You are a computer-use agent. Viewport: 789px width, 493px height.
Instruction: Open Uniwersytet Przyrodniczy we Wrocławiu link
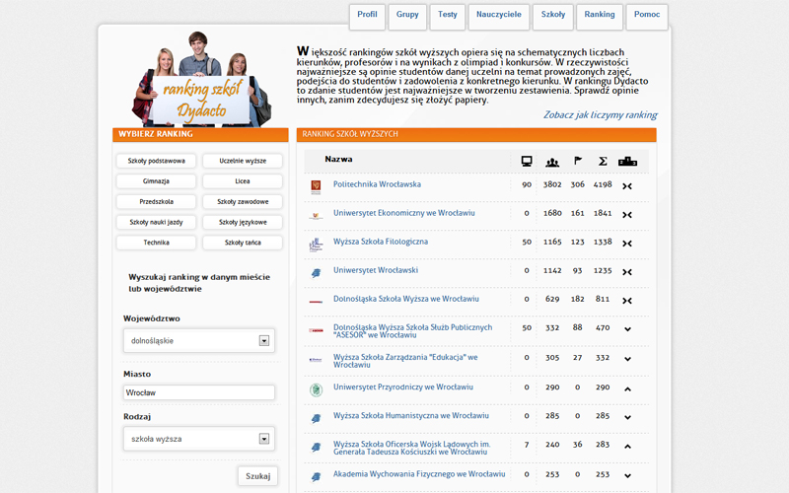[403, 387]
